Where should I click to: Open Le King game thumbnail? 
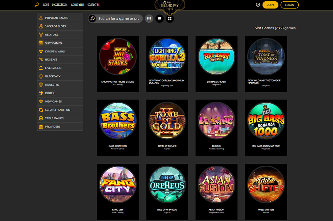pos(217,121)
